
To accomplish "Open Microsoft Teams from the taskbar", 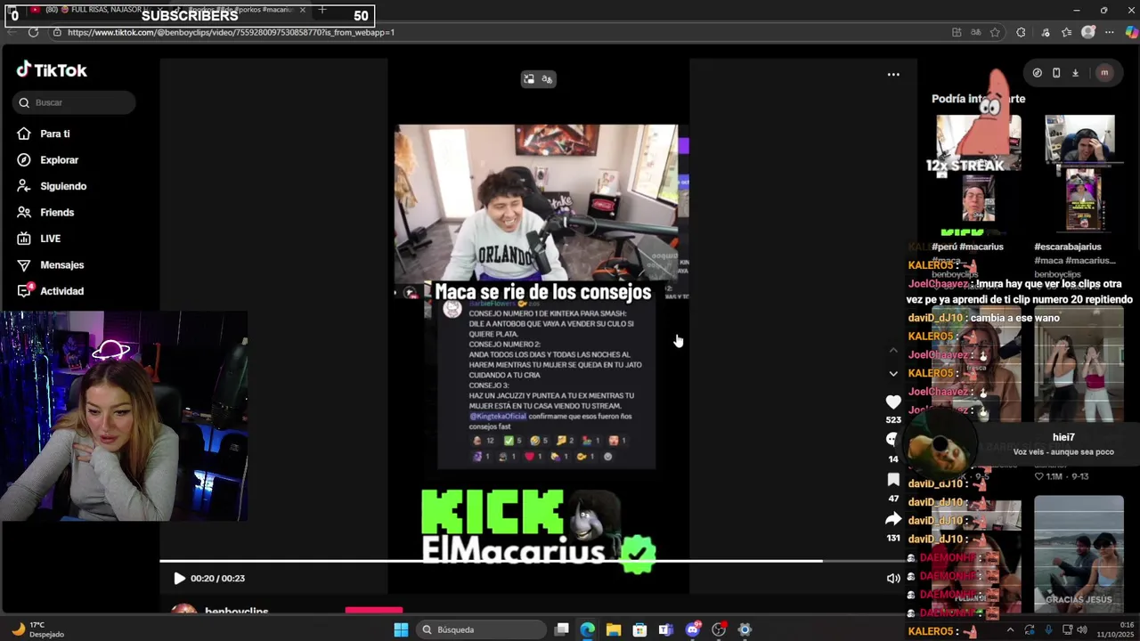I will tap(666, 630).
